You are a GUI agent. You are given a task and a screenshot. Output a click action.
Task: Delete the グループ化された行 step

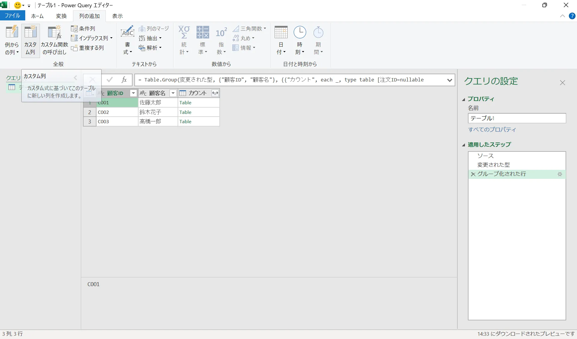[473, 174]
